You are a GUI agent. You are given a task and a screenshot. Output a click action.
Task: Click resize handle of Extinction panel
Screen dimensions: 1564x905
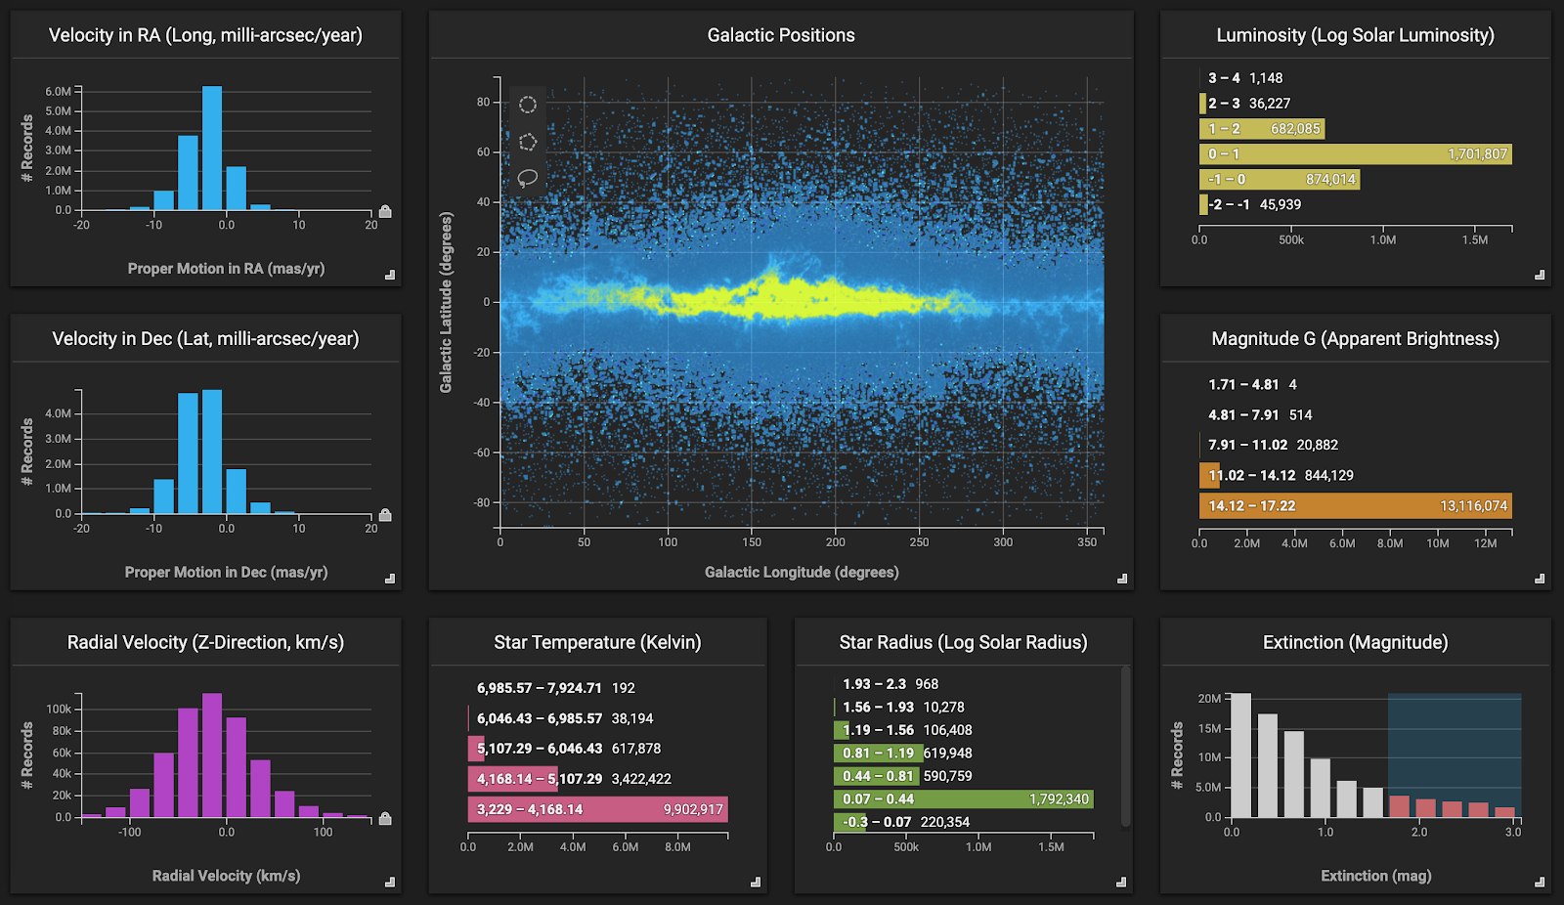coord(1540,883)
